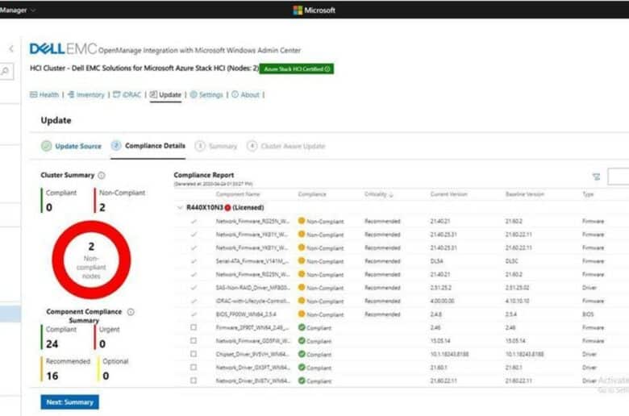Select the highlighted item in the left sidebar
Screen dimensions: 629x416
tap(10, 314)
